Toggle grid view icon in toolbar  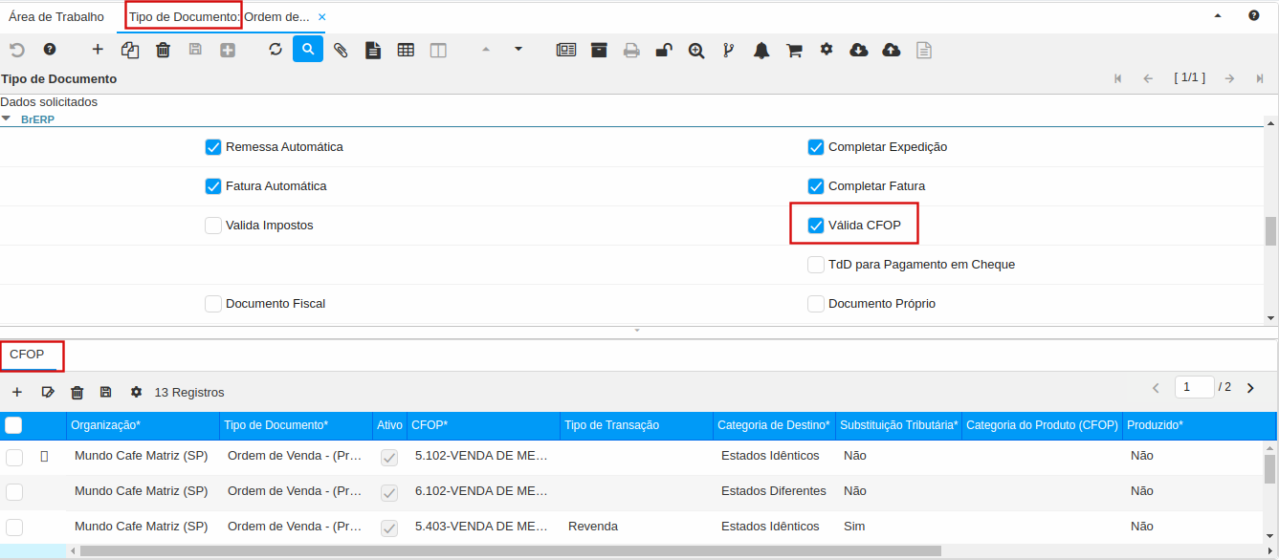tap(406, 50)
